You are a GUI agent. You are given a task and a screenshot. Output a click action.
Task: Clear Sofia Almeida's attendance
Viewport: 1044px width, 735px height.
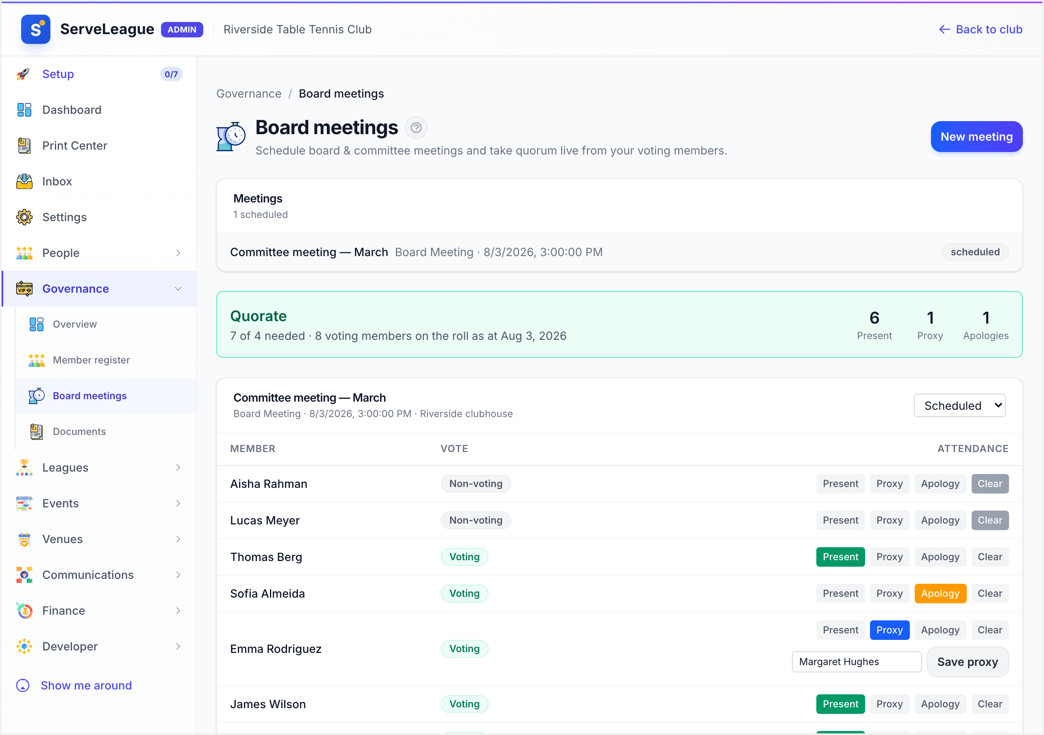pyautogui.click(x=990, y=594)
